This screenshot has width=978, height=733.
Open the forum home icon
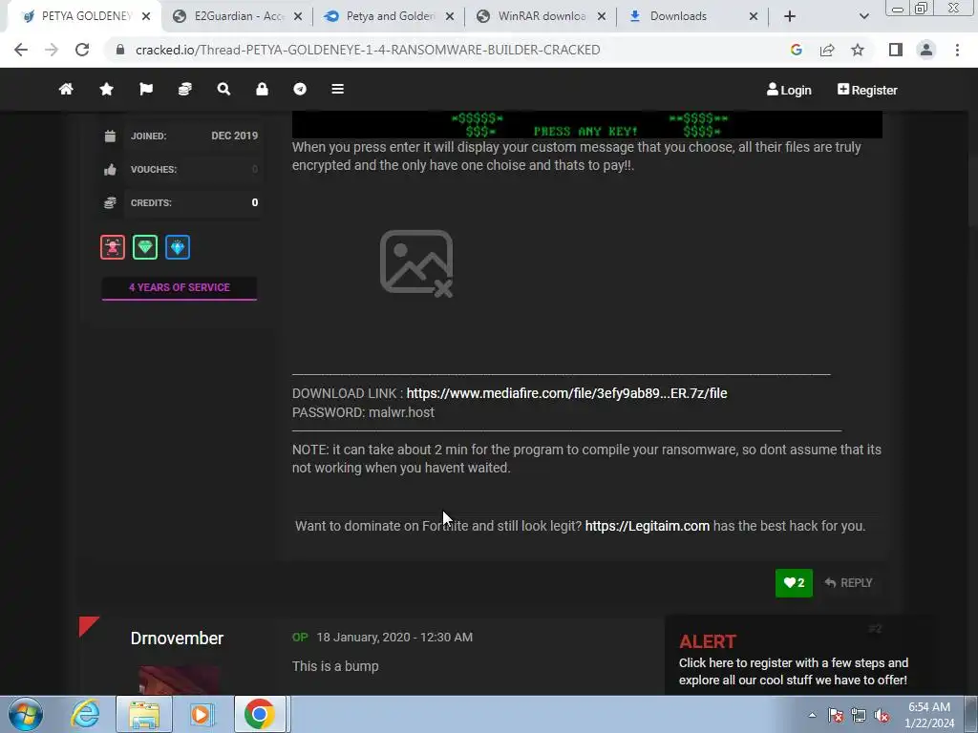click(66, 89)
